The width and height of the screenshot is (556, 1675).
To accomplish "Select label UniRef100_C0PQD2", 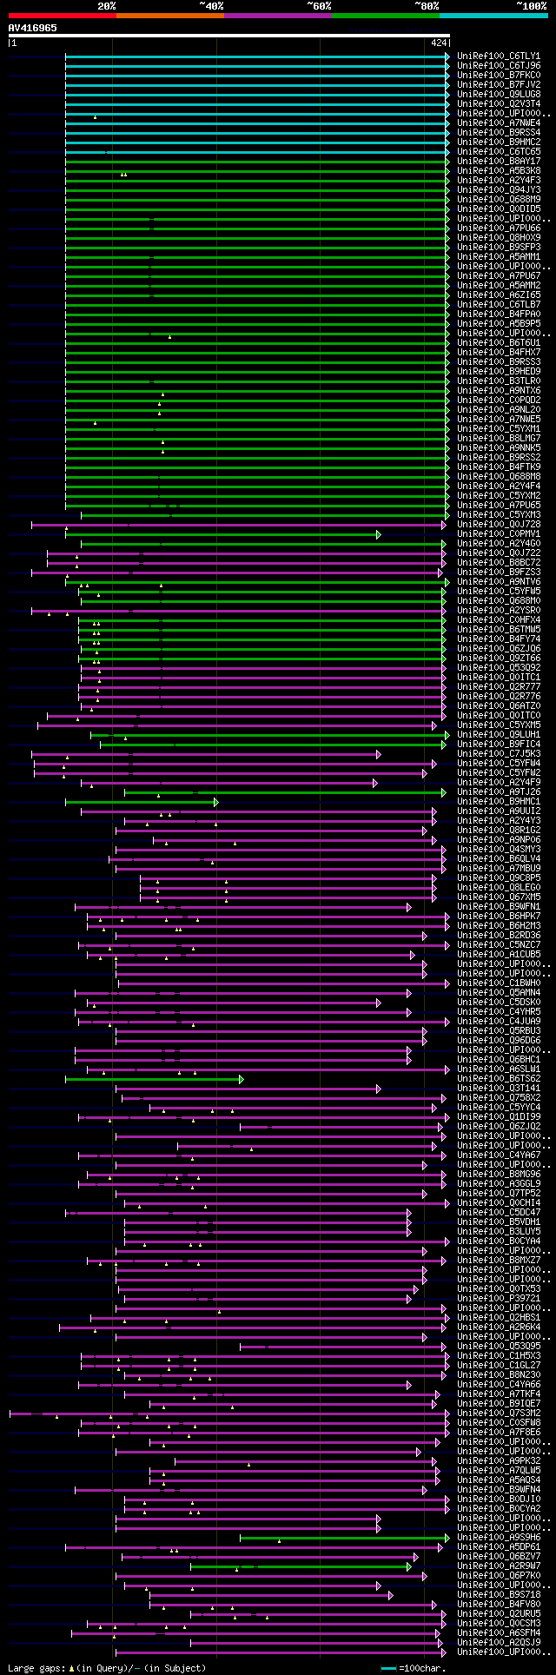I will pos(499,400).
